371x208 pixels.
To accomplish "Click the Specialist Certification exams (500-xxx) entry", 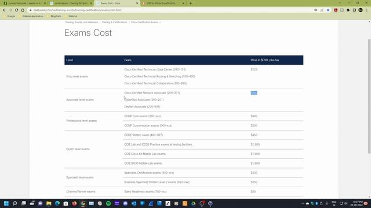I will point(149,173).
